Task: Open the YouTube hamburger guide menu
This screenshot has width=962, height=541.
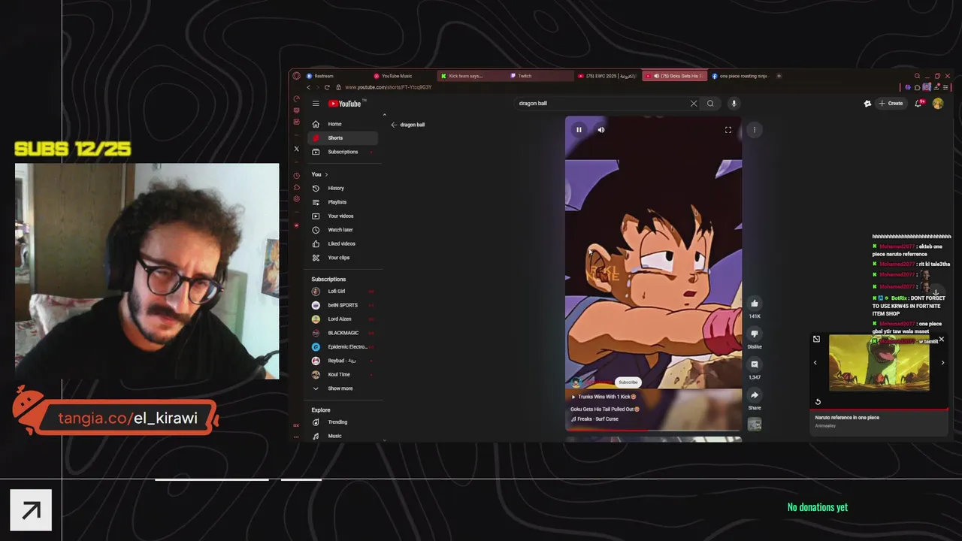Action: pos(316,104)
